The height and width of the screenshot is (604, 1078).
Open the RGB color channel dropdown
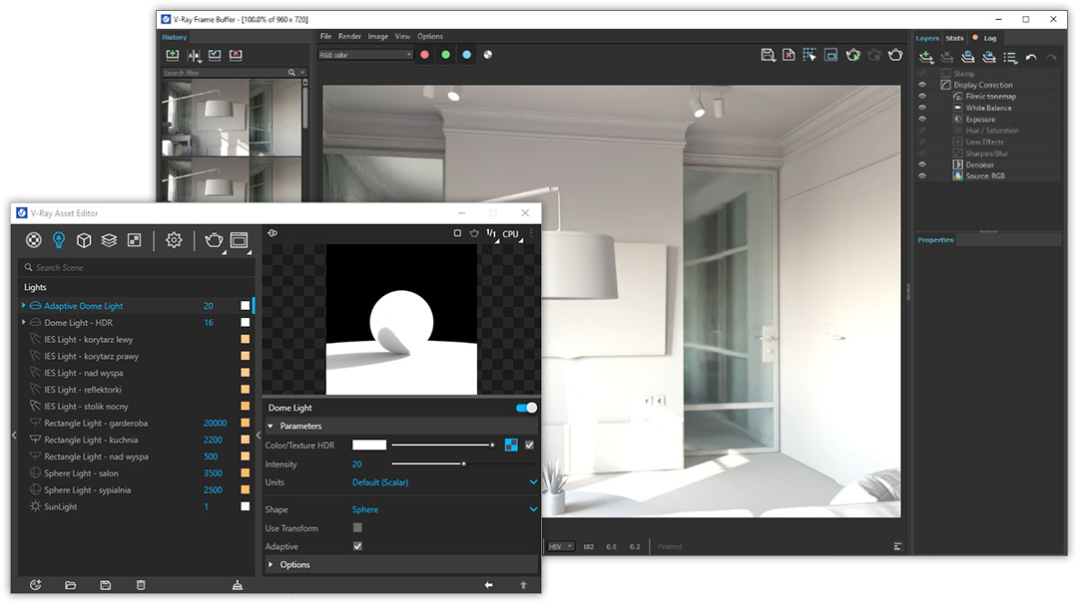click(364, 55)
